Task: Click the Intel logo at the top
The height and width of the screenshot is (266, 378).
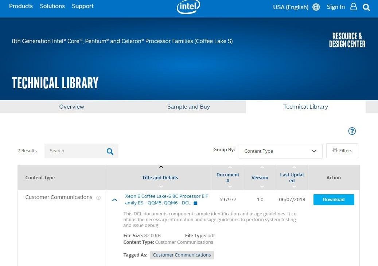Action: tap(188, 7)
